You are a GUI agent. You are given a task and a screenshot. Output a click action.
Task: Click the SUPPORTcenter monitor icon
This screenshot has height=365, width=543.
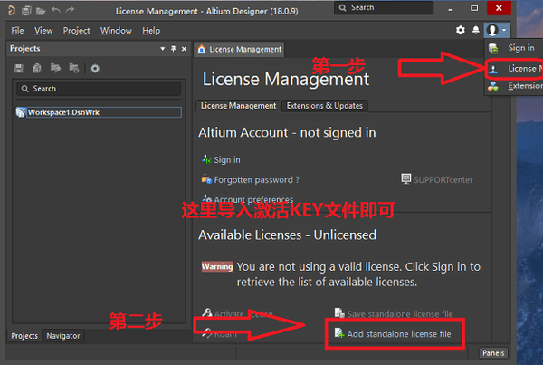click(405, 178)
